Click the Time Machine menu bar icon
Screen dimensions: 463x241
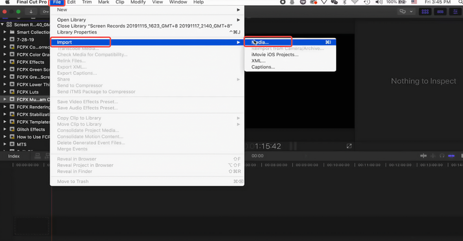click(367, 2)
